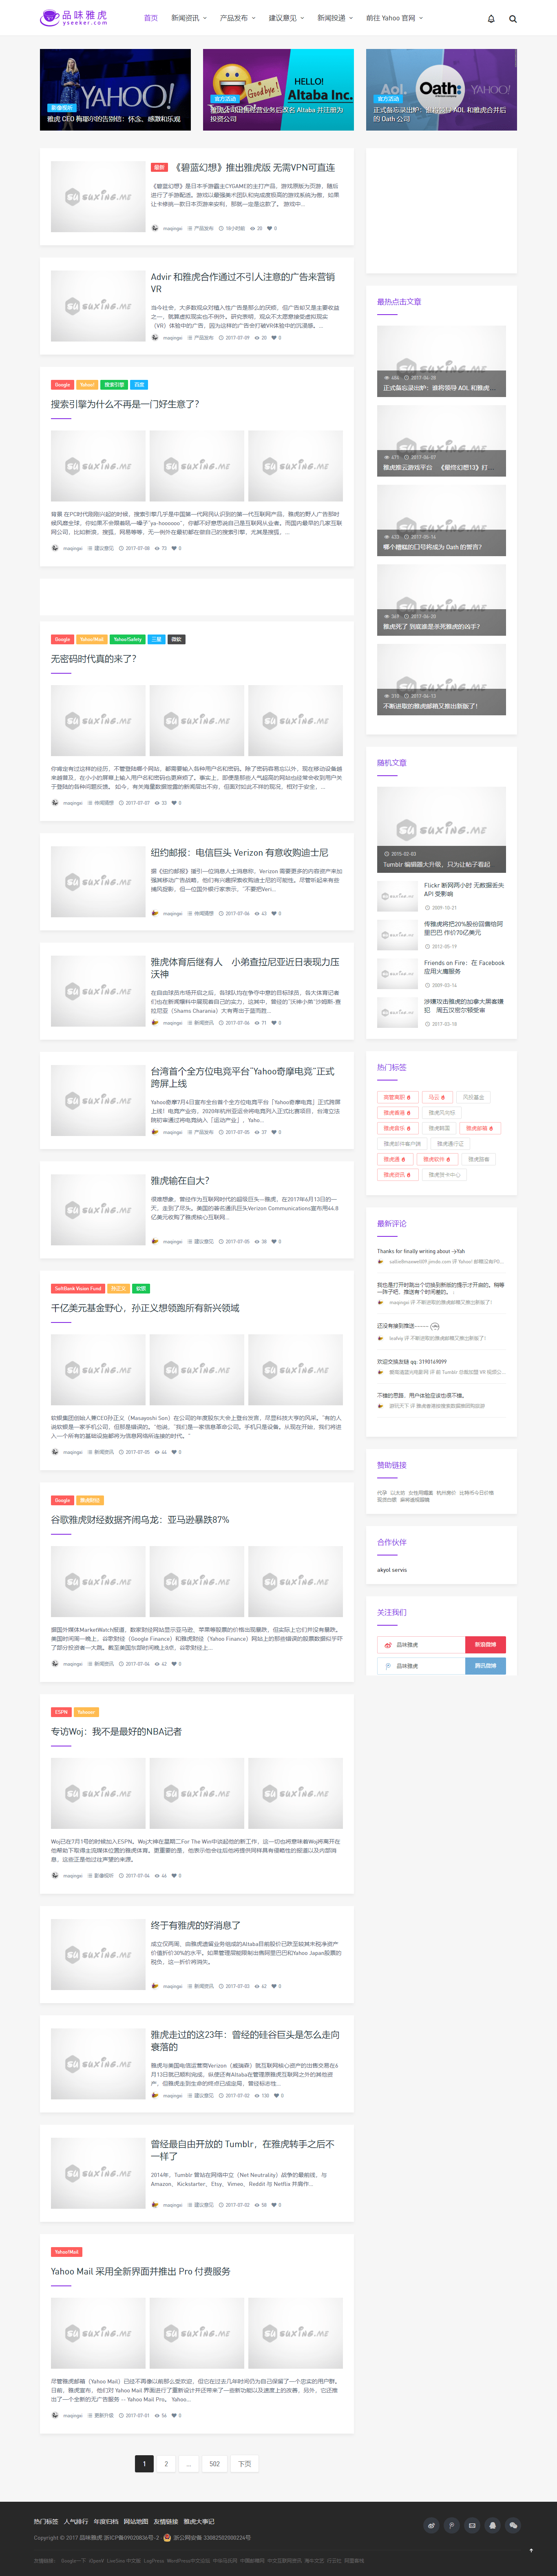
Task: Expand 新闻投递 dropdown menu
Action: [x=335, y=18]
